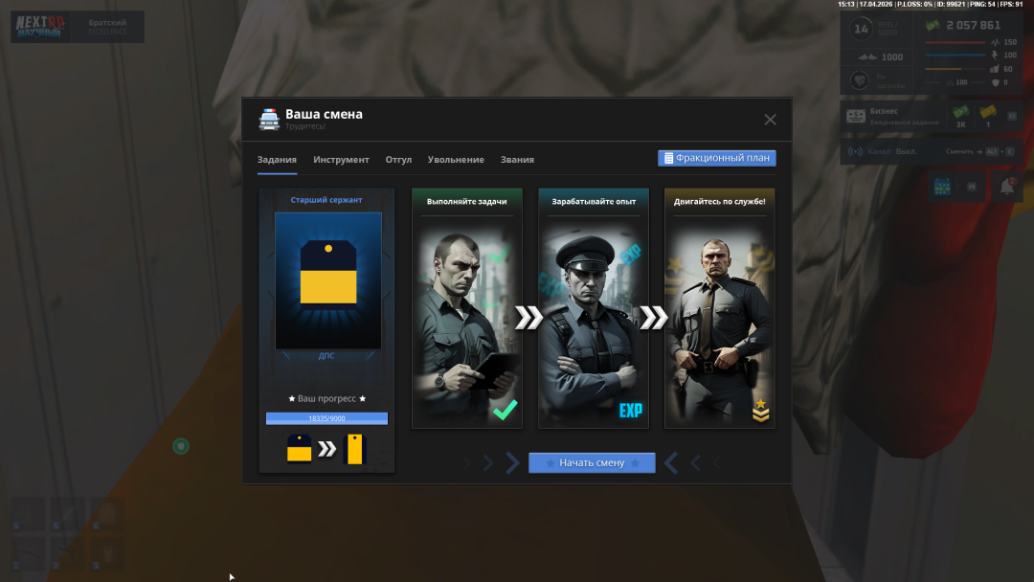Open the Отгул tab
Viewport: 1034px width, 582px height.
coord(398,160)
